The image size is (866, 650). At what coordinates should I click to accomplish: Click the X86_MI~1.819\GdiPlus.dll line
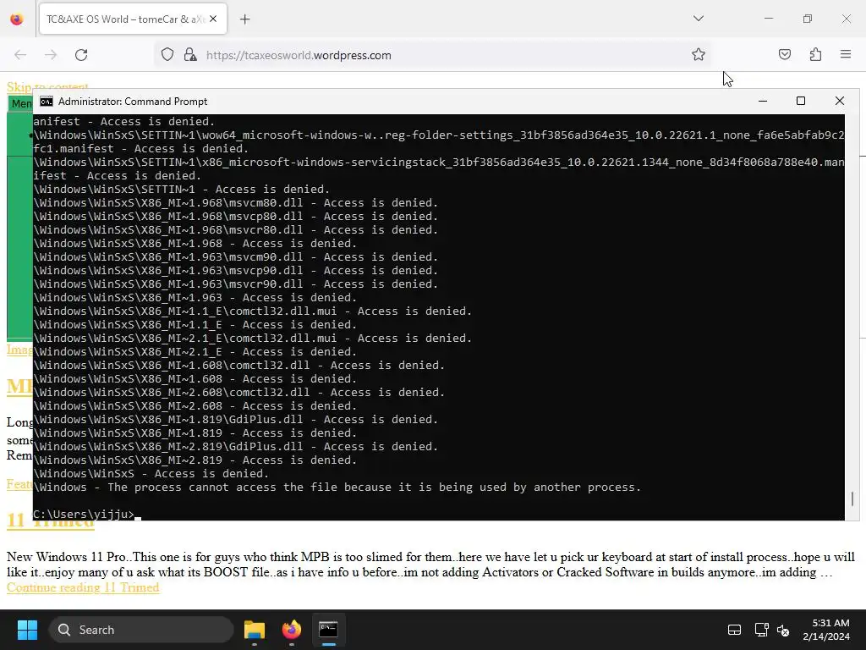pyautogui.click(x=235, y=420)
